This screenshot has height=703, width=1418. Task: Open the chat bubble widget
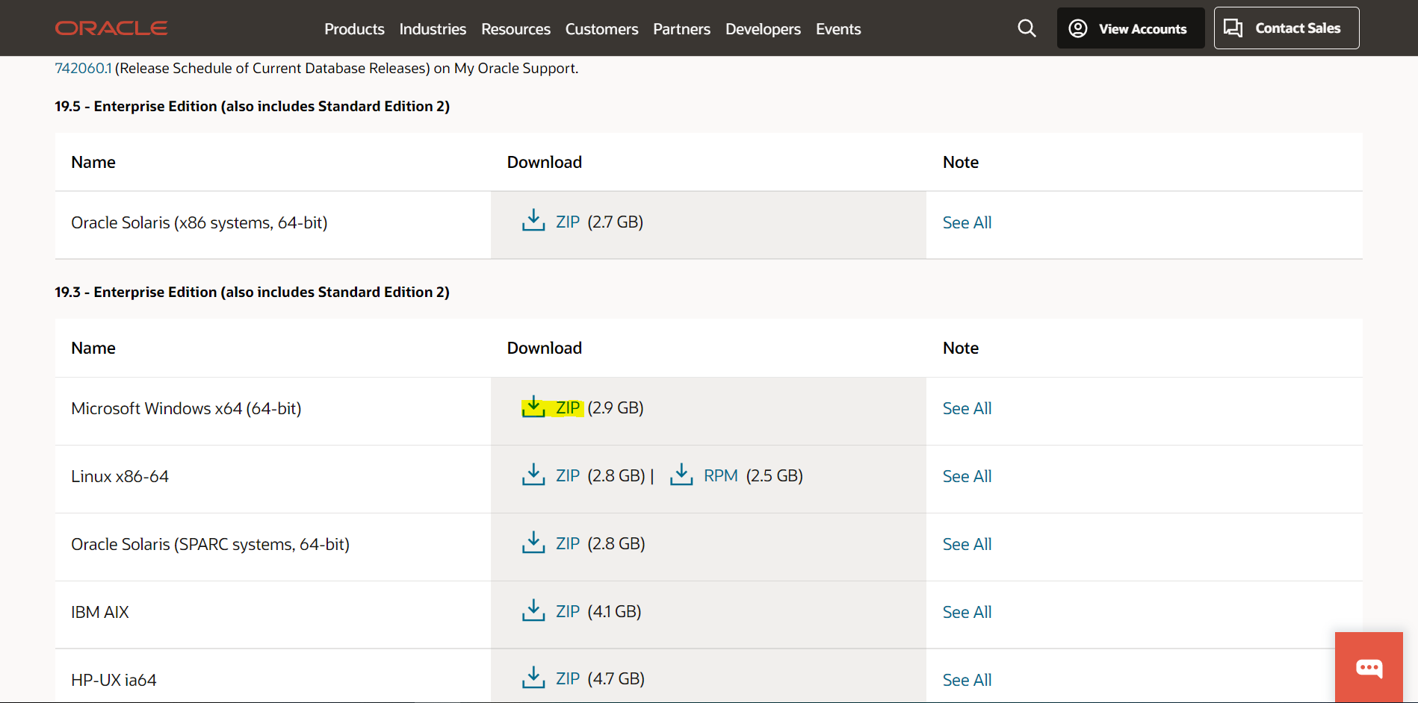click(1369, 667)
